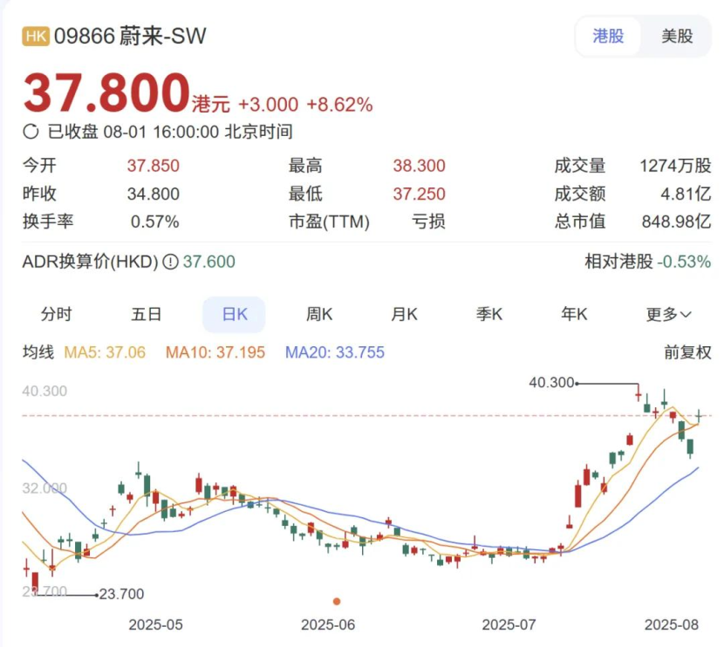Viewport: 724px width, 647px height.
Task: Click the MA20: 33.755 indicator label
Action: pyautogui.click(x=335, y=352)
